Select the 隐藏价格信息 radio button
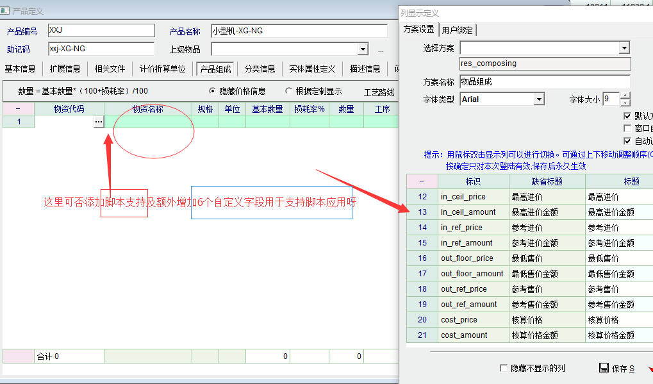653x384 pixels. (x=213, y=91)
